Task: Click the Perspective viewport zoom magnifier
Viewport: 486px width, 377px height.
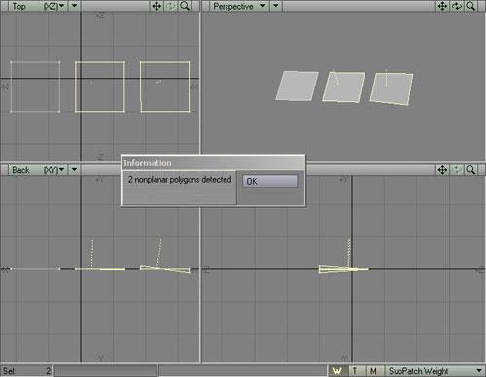Action: pyautogui.click(x=470, y=6)
